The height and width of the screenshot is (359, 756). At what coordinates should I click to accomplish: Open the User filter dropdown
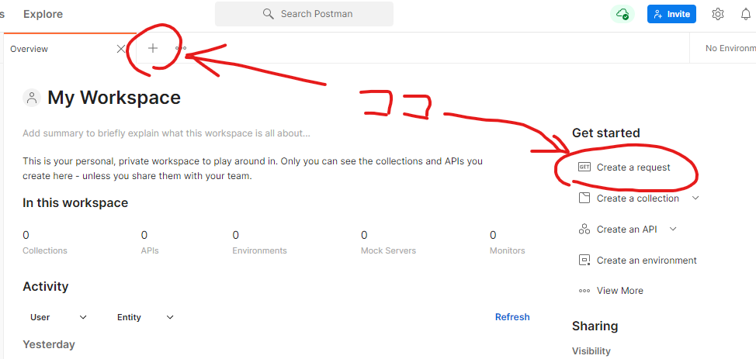[x=58, y=317]
